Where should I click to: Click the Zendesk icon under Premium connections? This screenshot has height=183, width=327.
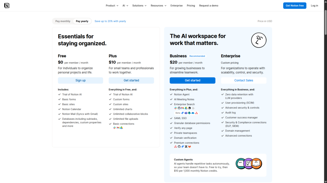point(186,147)
